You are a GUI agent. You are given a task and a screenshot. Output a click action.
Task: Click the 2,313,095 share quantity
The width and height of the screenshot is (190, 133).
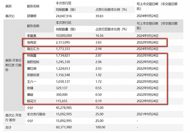pyautogui.click(x=63, y=42)
